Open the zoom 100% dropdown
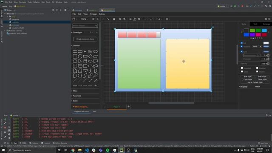Image resolution: width=272 pixels, height=153 pixels. (85, 19)
